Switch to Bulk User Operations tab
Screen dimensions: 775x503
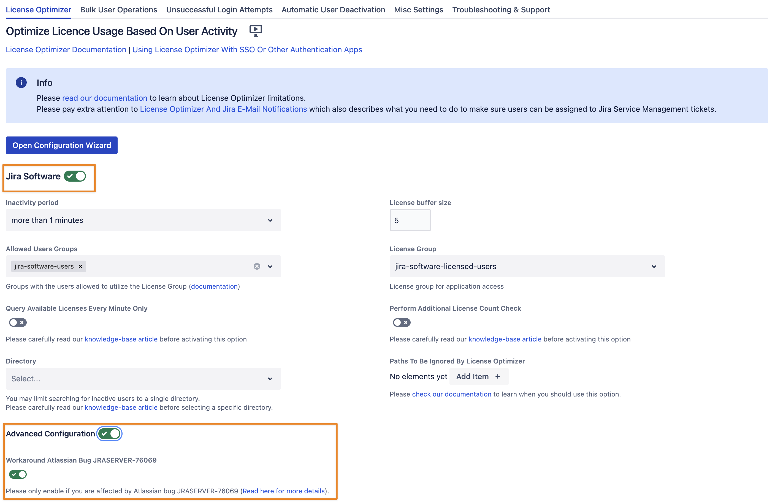pos(118,10)
